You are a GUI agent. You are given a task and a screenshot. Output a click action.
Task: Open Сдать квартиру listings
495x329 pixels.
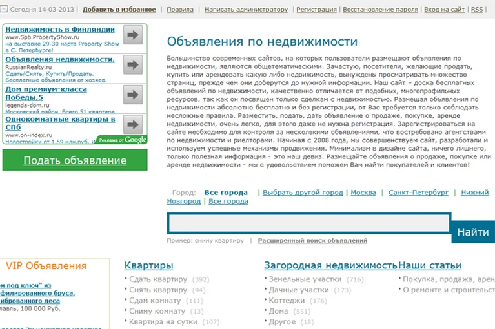[158, 279]
